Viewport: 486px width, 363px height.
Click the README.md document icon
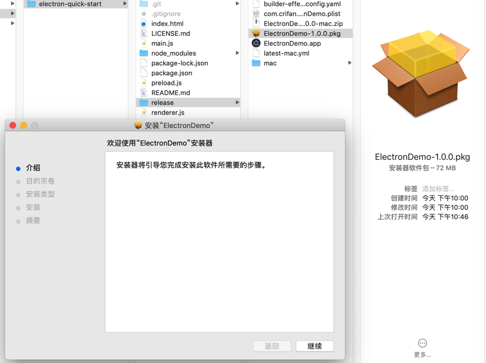(144, 93)
